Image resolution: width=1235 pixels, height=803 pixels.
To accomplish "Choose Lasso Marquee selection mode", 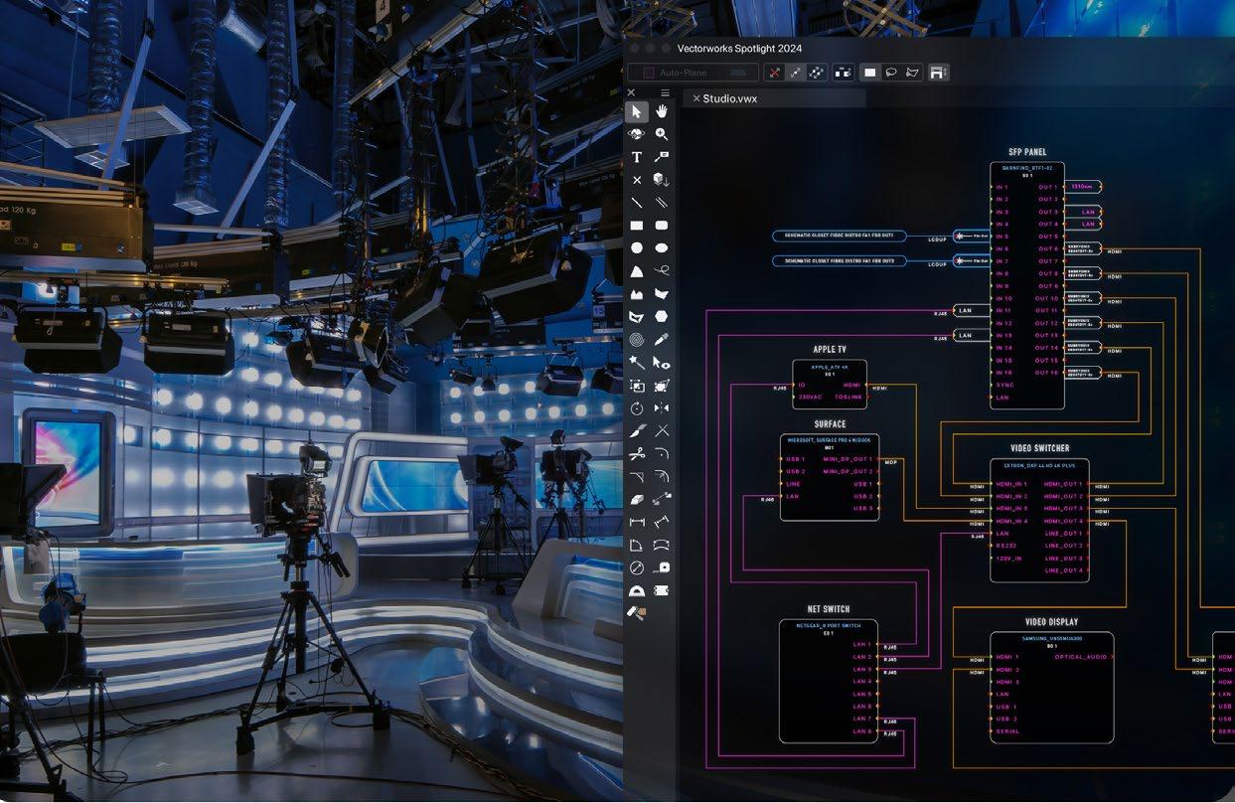I will [x=891, y=73].
